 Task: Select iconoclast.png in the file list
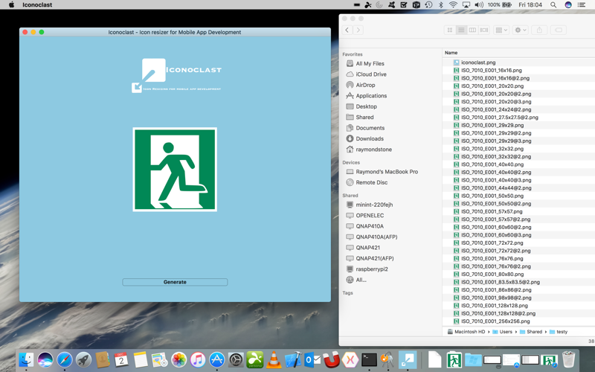[478, 62]
